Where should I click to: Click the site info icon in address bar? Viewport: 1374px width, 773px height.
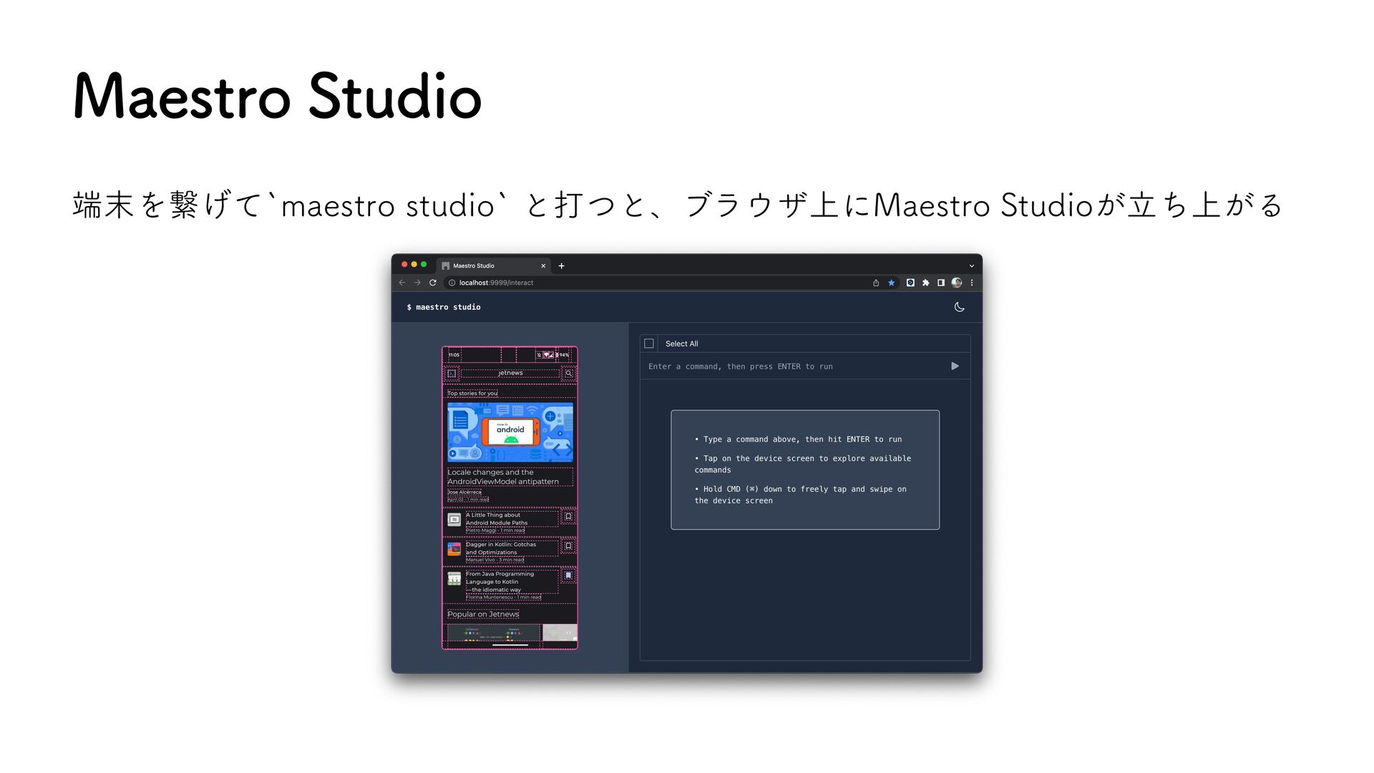pos(452,283)
